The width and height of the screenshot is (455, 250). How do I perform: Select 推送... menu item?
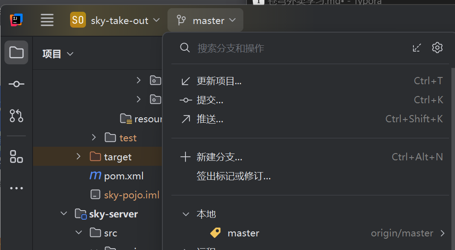210,119
